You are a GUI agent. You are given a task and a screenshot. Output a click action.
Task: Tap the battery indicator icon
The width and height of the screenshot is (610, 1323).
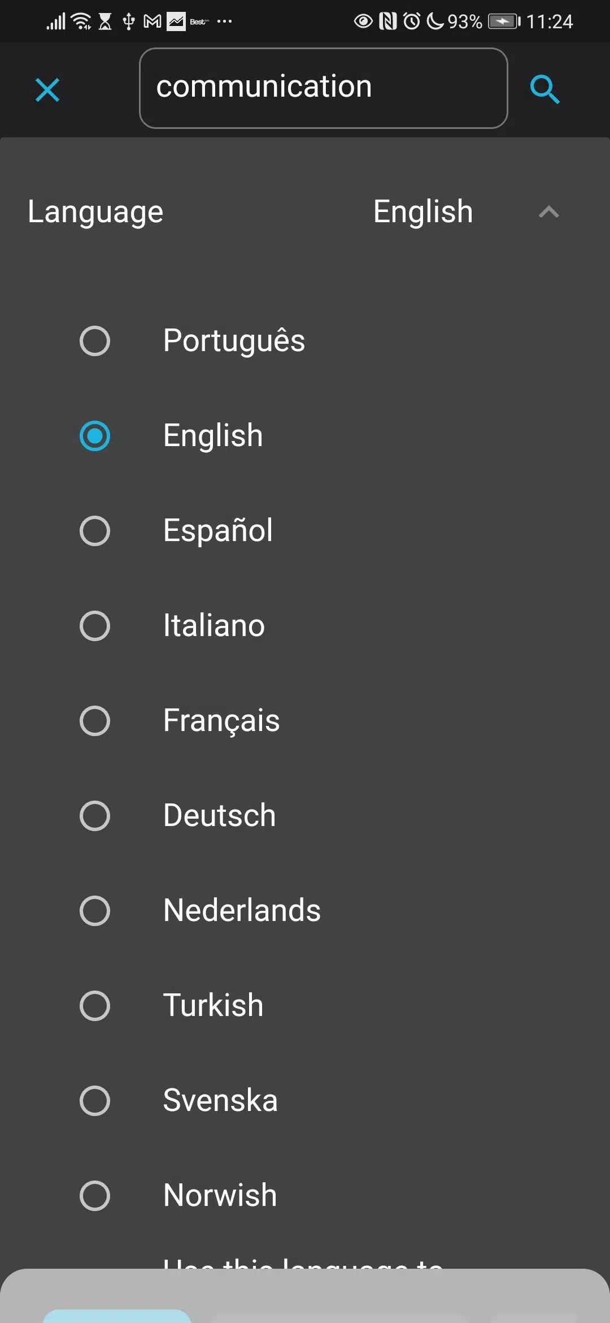coord(504,21)
